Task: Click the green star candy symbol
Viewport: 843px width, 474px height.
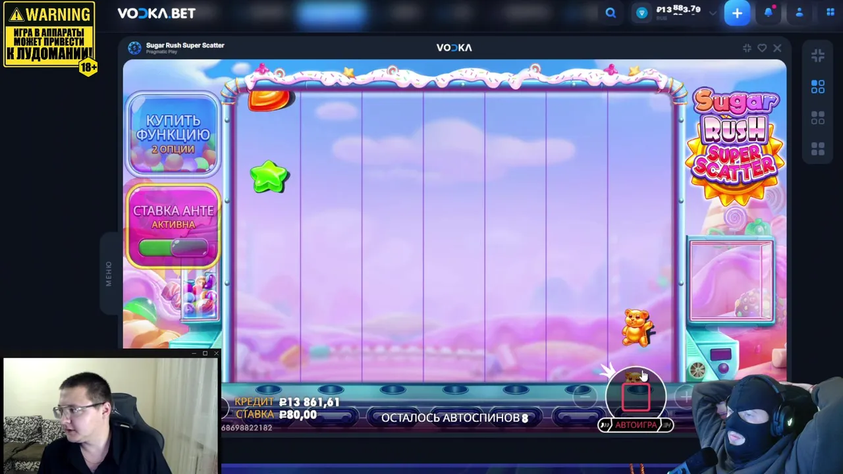Action: pos(269,177)
